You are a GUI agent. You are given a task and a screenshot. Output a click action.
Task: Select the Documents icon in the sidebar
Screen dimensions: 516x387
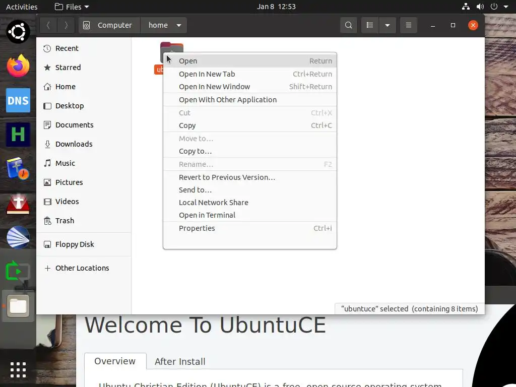pyautogui.click(x=47, y=125)
